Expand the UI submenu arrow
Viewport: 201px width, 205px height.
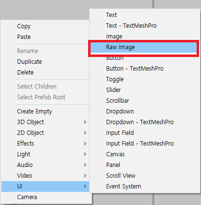[x=85, y=186]
